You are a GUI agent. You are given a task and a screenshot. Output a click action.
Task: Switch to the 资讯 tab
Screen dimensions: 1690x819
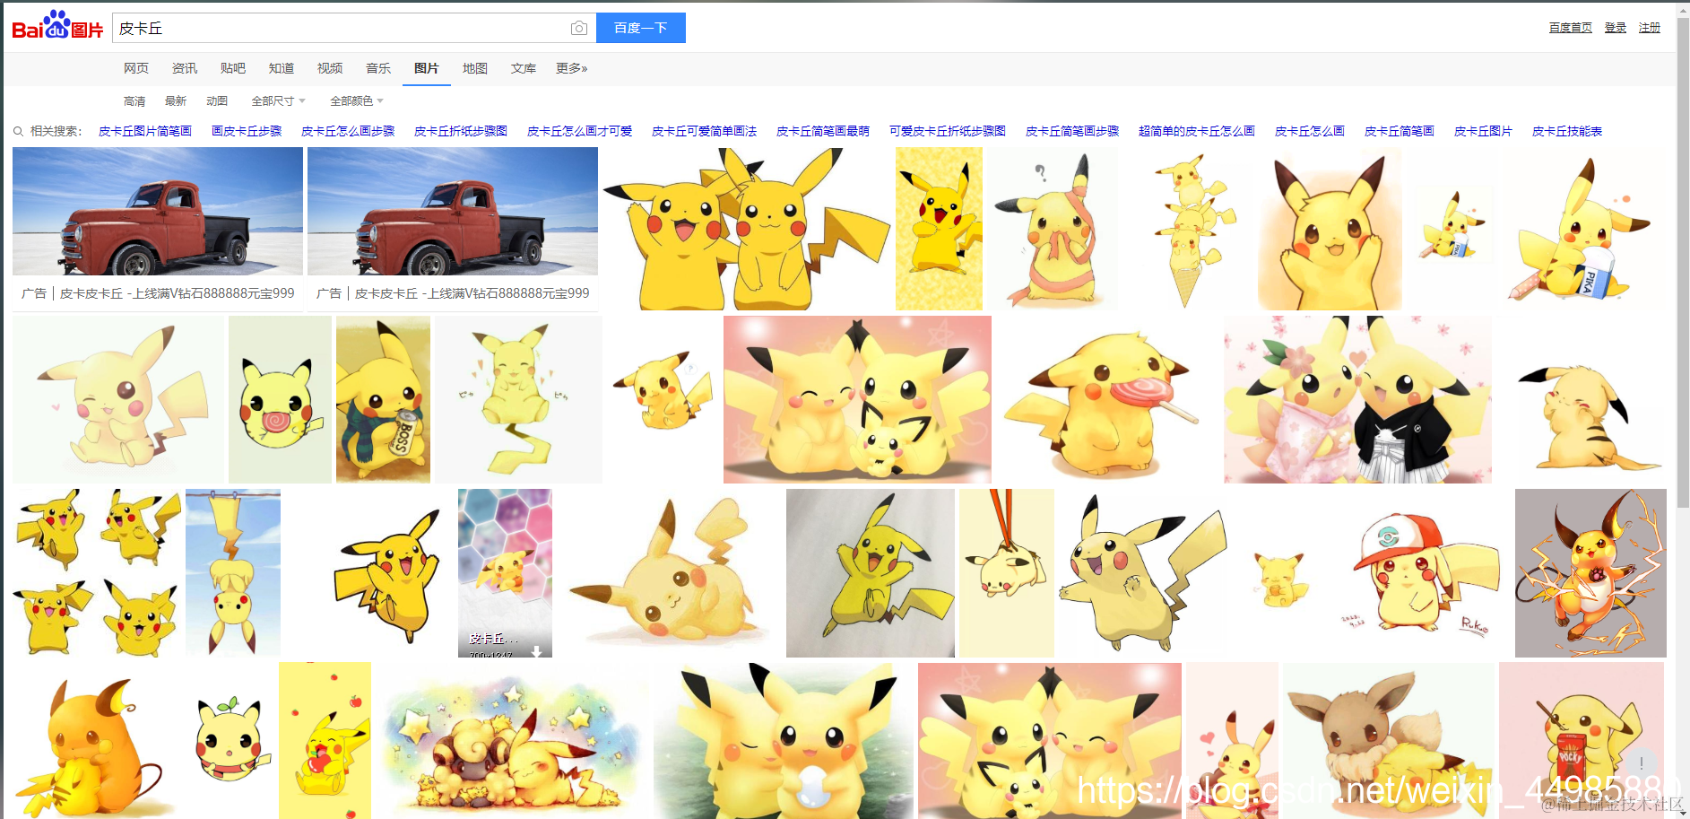tap(185, 68)
